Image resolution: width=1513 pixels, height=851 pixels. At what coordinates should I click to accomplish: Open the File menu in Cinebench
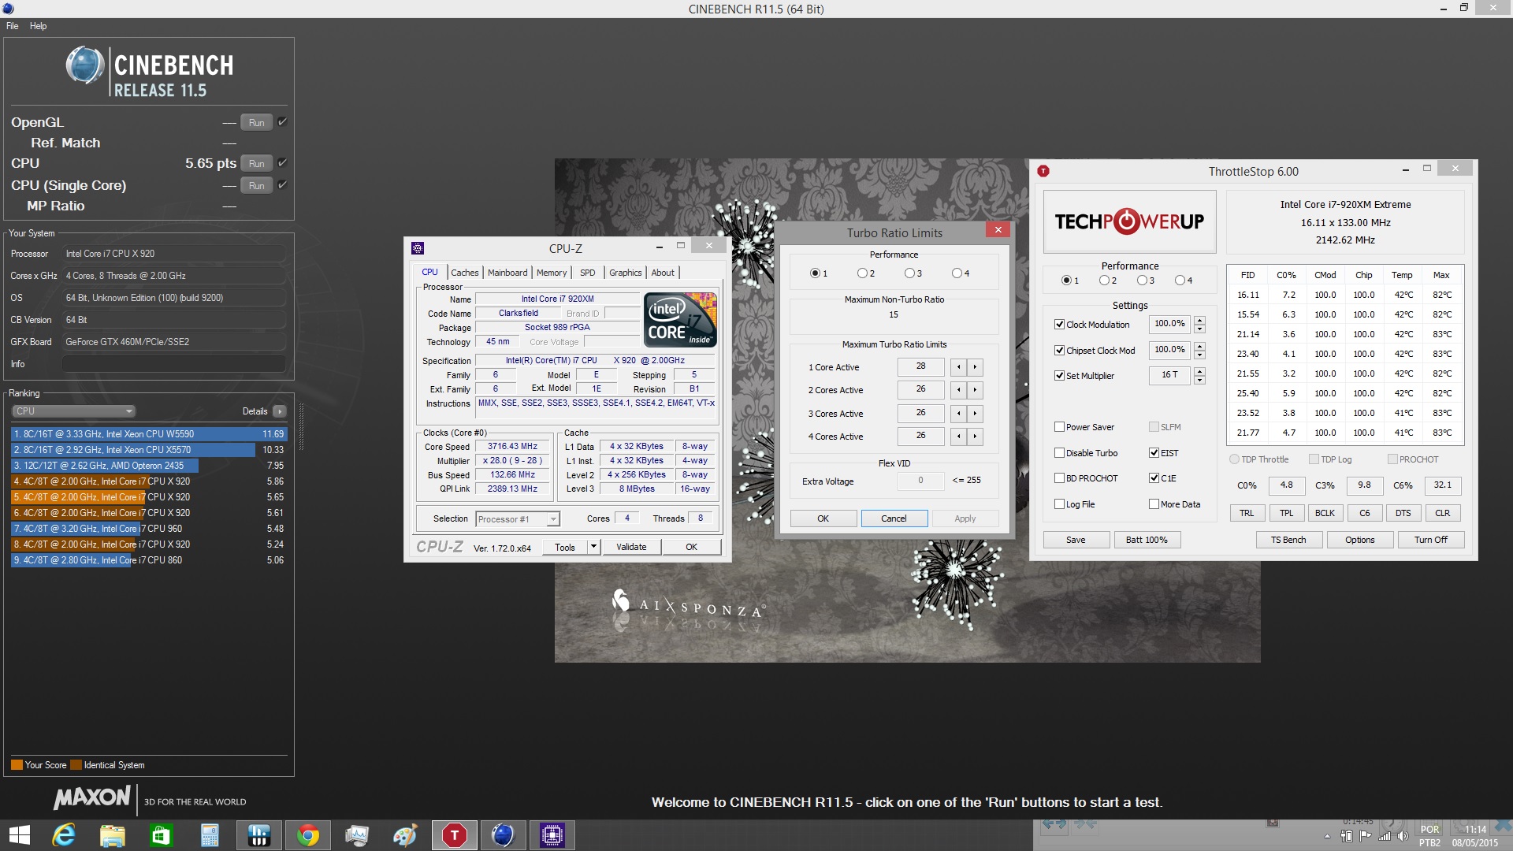coord(13,26)
